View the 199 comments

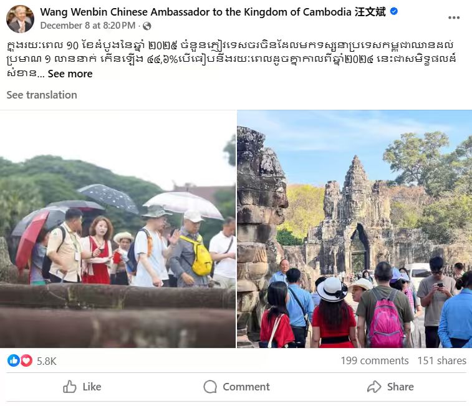375,360
